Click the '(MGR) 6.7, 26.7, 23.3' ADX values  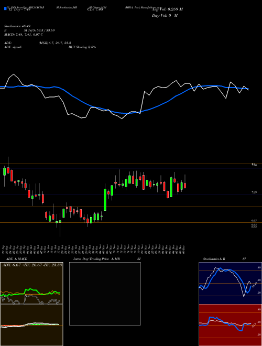click(54, 43)
